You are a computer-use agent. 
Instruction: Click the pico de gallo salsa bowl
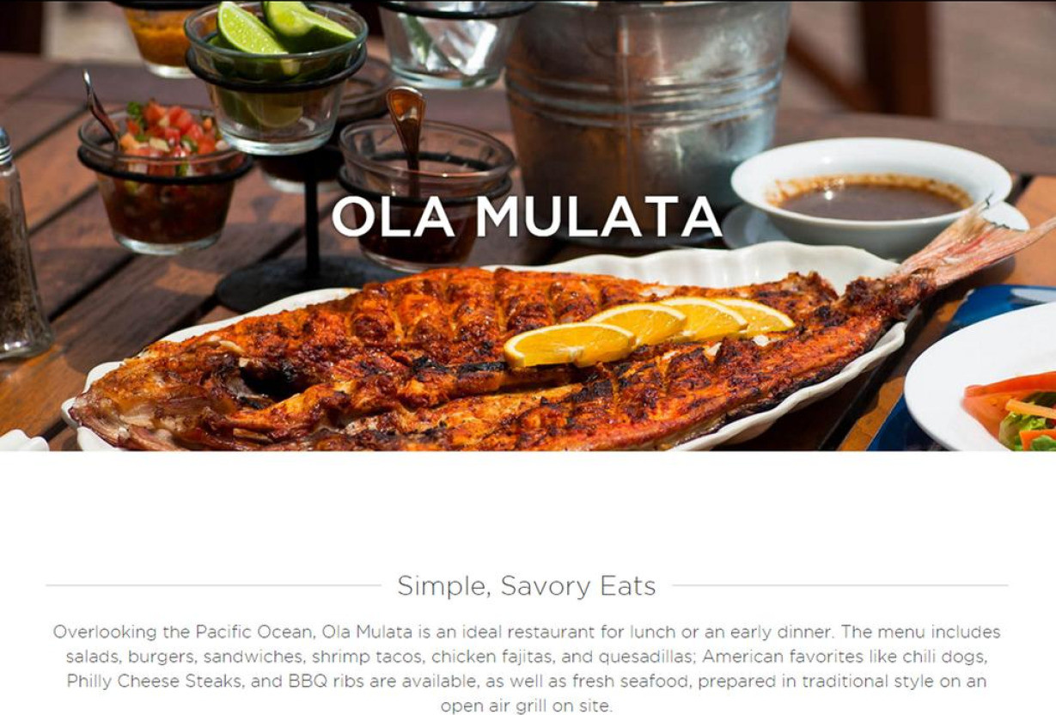pyautogui.click(x=162, y=177)
